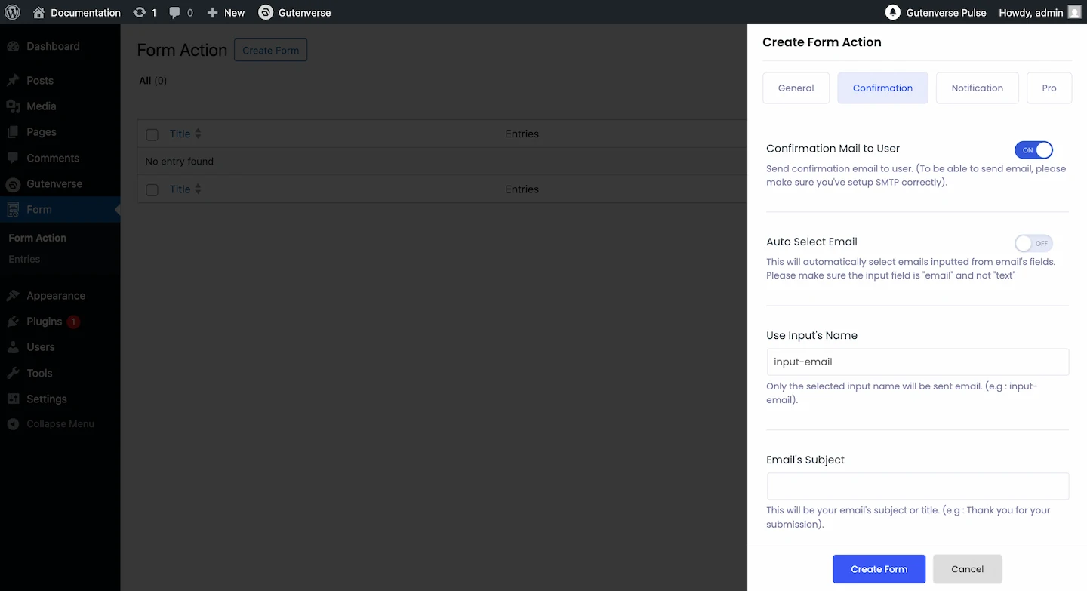
Task: Disable Confirmation Mail to User toggle
Action: point(1033,150)
